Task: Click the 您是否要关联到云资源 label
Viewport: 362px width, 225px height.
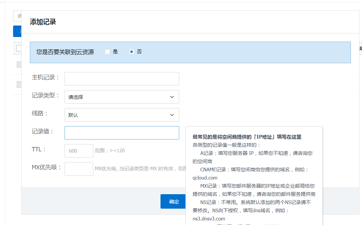Action: coord(65,52)
